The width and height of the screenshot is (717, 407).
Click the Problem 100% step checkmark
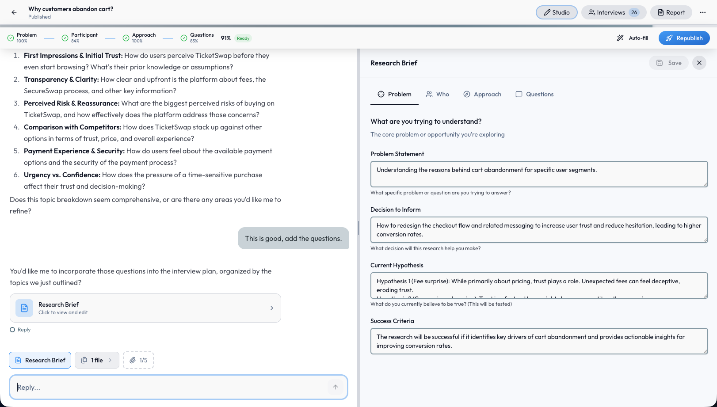coord(11,38)
